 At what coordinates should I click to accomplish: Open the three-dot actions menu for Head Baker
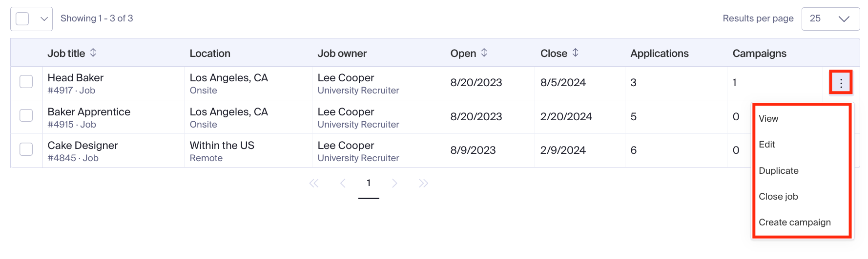[x=841, y=83]
